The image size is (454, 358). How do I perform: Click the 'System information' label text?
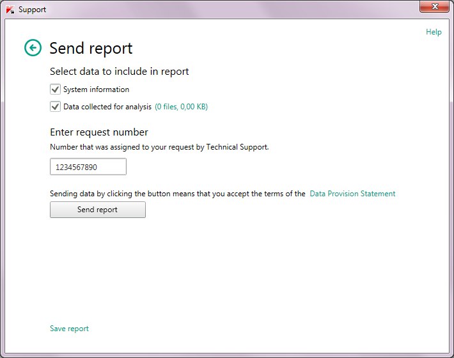click(x=96, y=89)
